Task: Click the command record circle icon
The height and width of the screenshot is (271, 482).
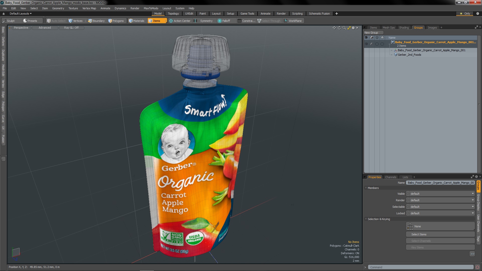Action: [477, 267]
